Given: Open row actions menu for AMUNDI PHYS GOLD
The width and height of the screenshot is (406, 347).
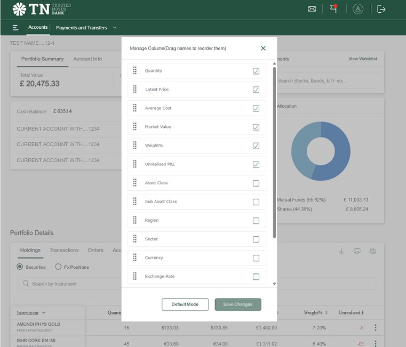Looking at the screenshot, I should coord(376,328).
